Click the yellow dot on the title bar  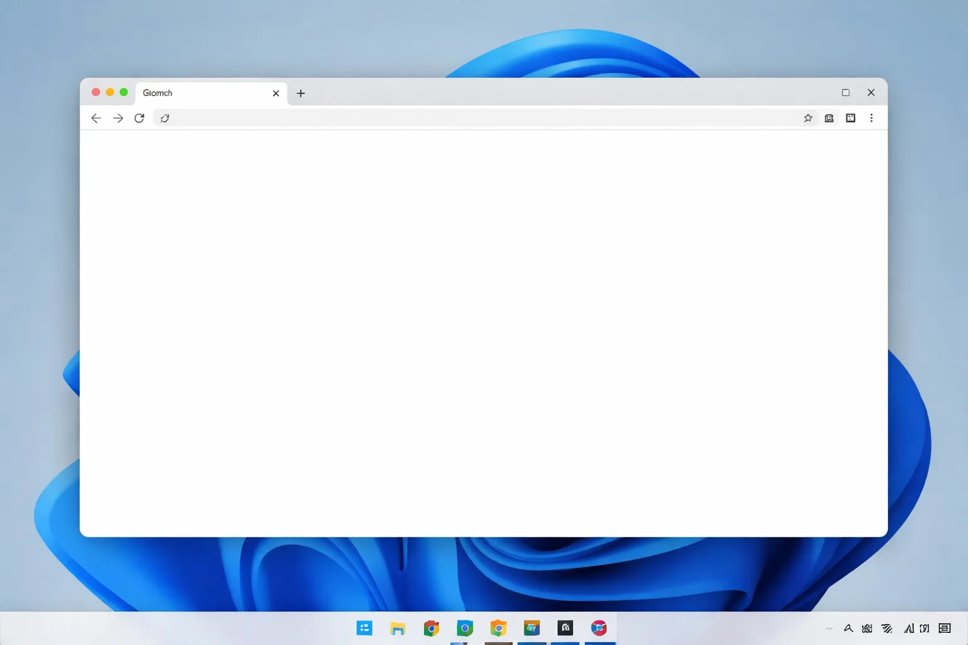(x=110, y=93)
